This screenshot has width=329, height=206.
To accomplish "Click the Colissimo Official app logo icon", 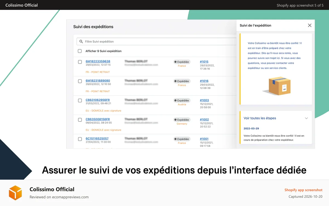I will click(15, 193).
